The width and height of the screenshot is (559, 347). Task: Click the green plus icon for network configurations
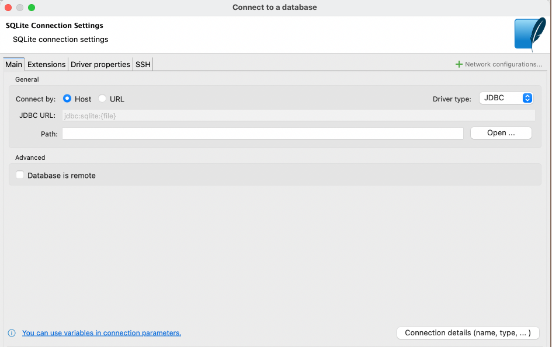point(459,64)
